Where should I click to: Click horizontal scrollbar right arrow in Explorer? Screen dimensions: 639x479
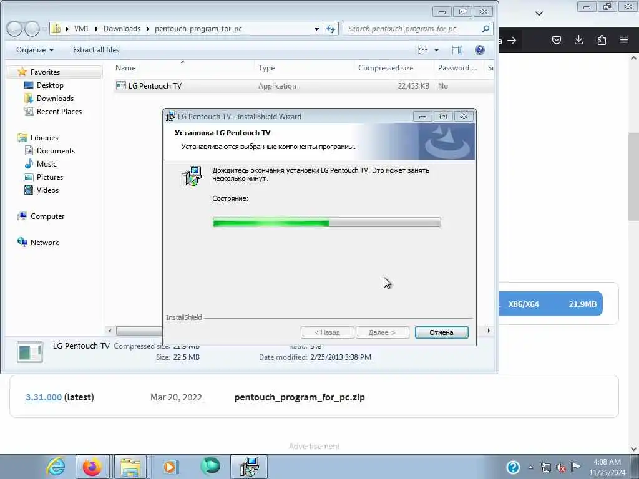coord(489,331)
